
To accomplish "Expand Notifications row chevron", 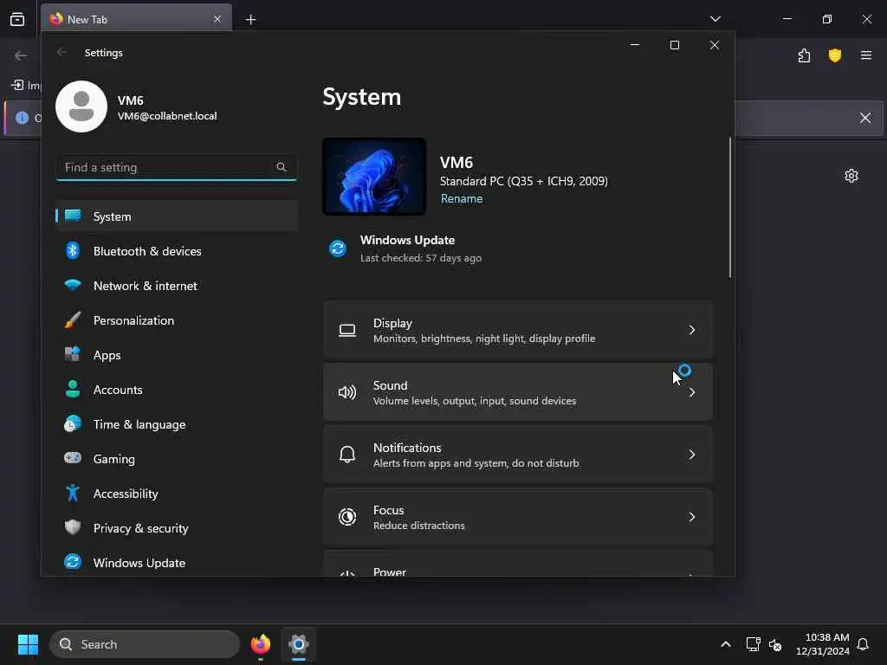I will click(x=691, y=455).
